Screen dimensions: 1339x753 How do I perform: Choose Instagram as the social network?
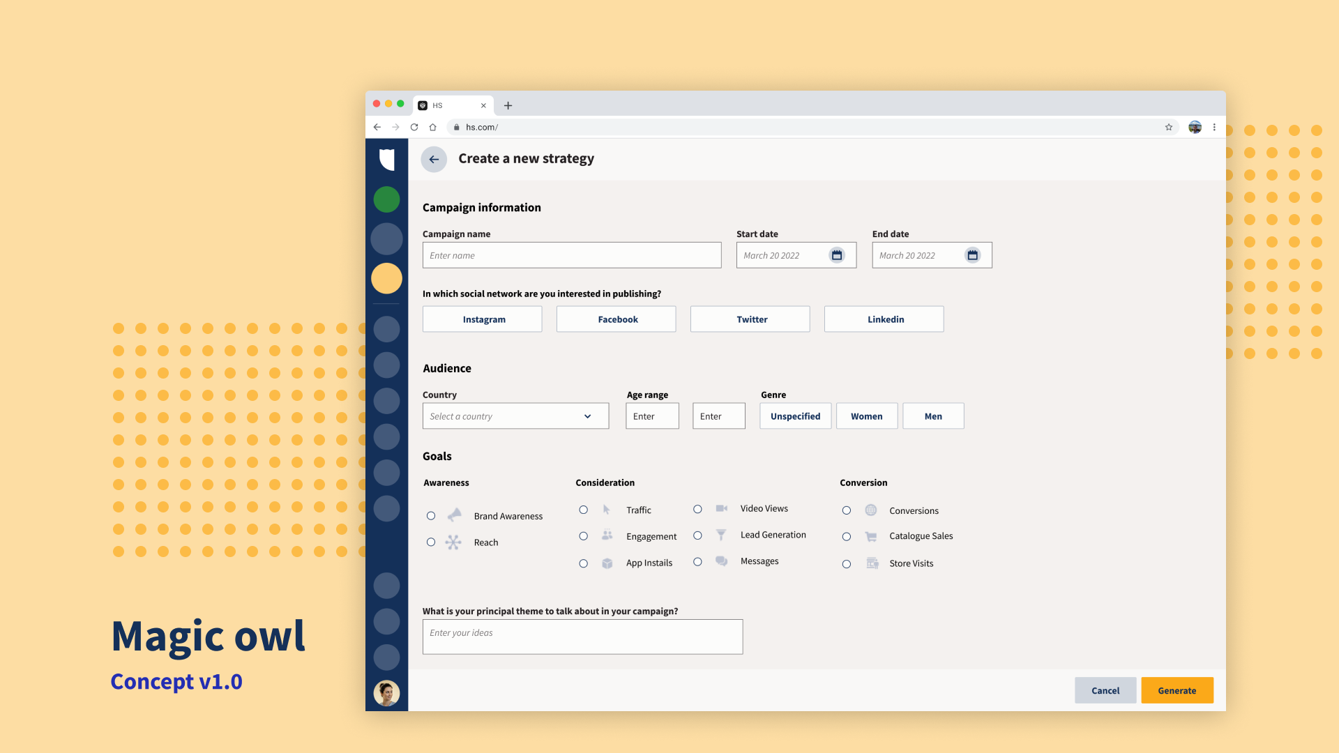(483, 319)
